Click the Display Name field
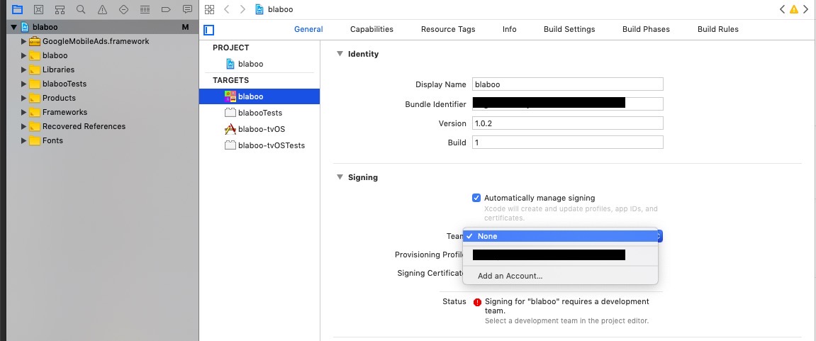Viewport: 816px width, 341px height. tap(568, 84)
